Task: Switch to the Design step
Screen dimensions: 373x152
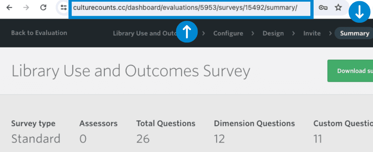Action: pos(273,33)
